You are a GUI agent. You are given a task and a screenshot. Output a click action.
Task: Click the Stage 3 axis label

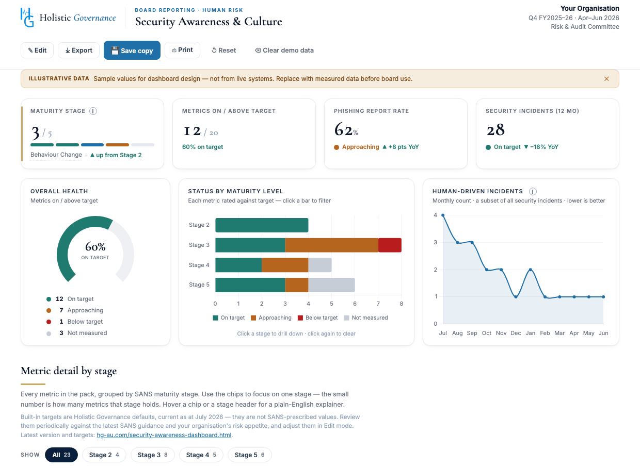(x=199, y=245)
